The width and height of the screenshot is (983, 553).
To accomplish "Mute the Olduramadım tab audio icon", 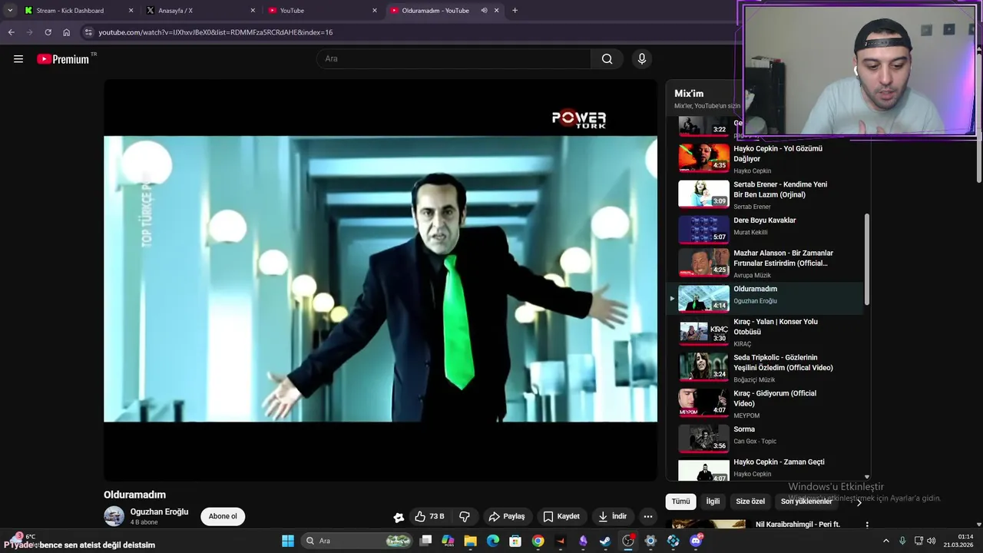I will click(484, 10).
